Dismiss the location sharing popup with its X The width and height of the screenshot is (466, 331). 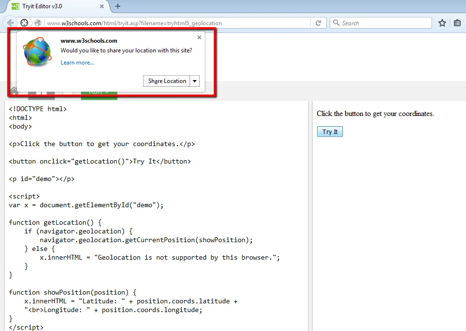click(x=199, y=37)
